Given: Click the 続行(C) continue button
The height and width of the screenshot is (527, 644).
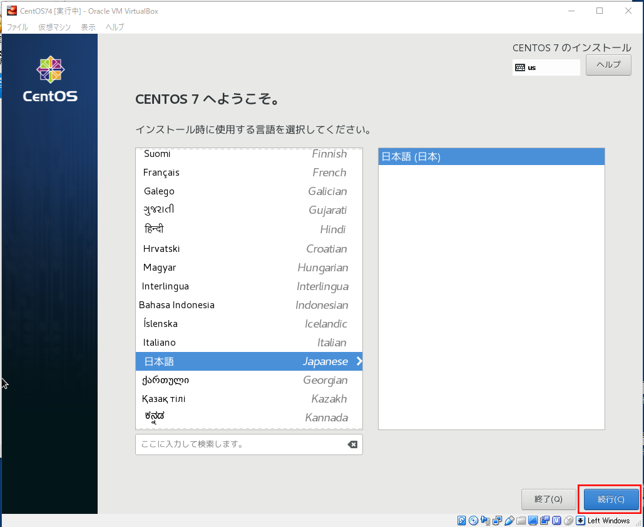Looking at the screenshot, I should (611, 499).
